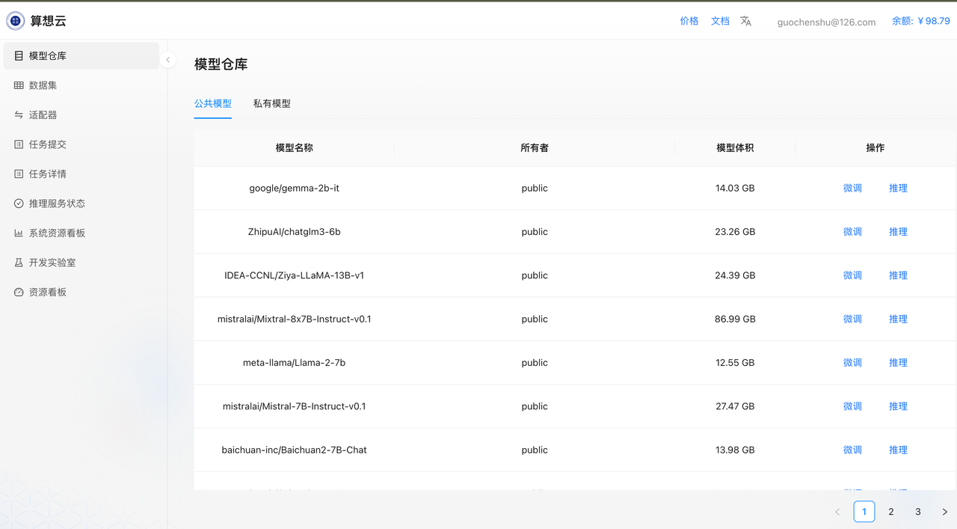
Task: Click 微调 for IDEA-CCNL/Ziya-LLaMA-13B-v1
Action: coord(852,275)
